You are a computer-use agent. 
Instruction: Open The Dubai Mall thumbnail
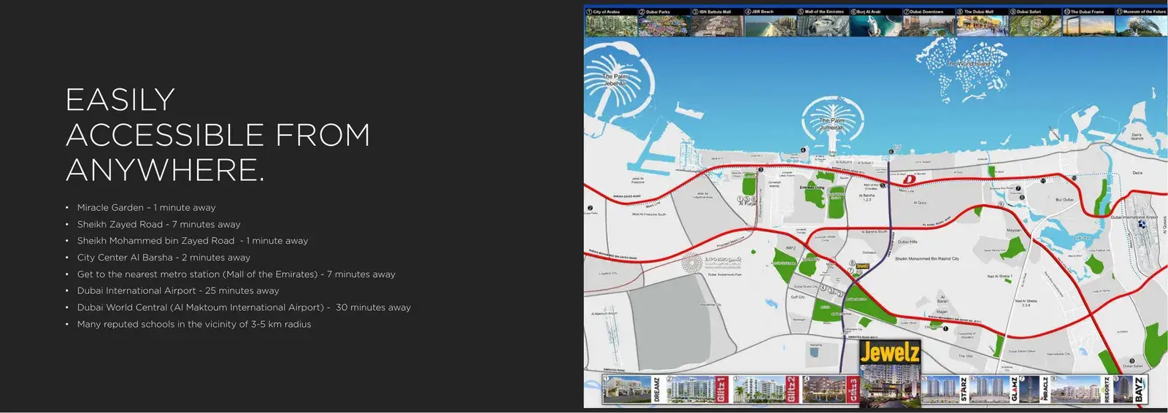[x=982, y=23]
